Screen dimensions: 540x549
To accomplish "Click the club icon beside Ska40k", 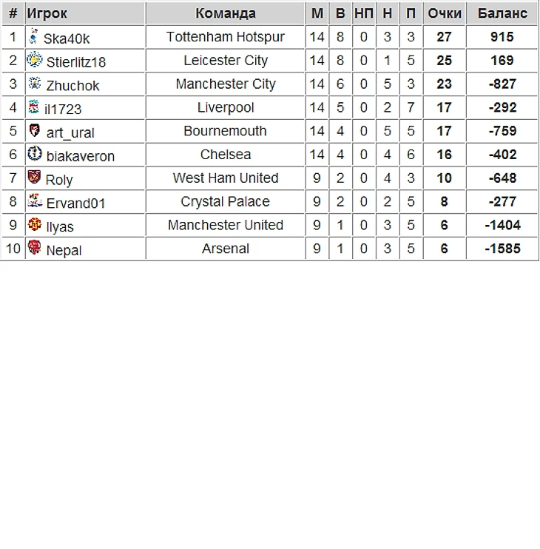I will pos(33,36).
